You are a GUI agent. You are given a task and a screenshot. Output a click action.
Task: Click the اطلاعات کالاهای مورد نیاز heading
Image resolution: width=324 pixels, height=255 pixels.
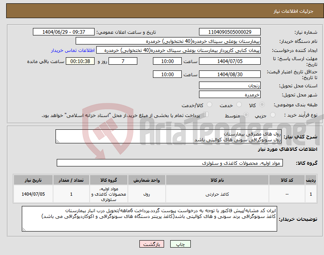tap(287, 149)
